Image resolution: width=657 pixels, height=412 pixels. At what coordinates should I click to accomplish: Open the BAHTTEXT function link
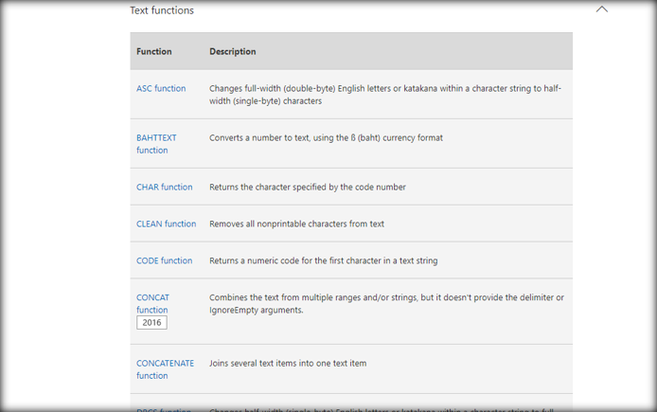[156, 144]
